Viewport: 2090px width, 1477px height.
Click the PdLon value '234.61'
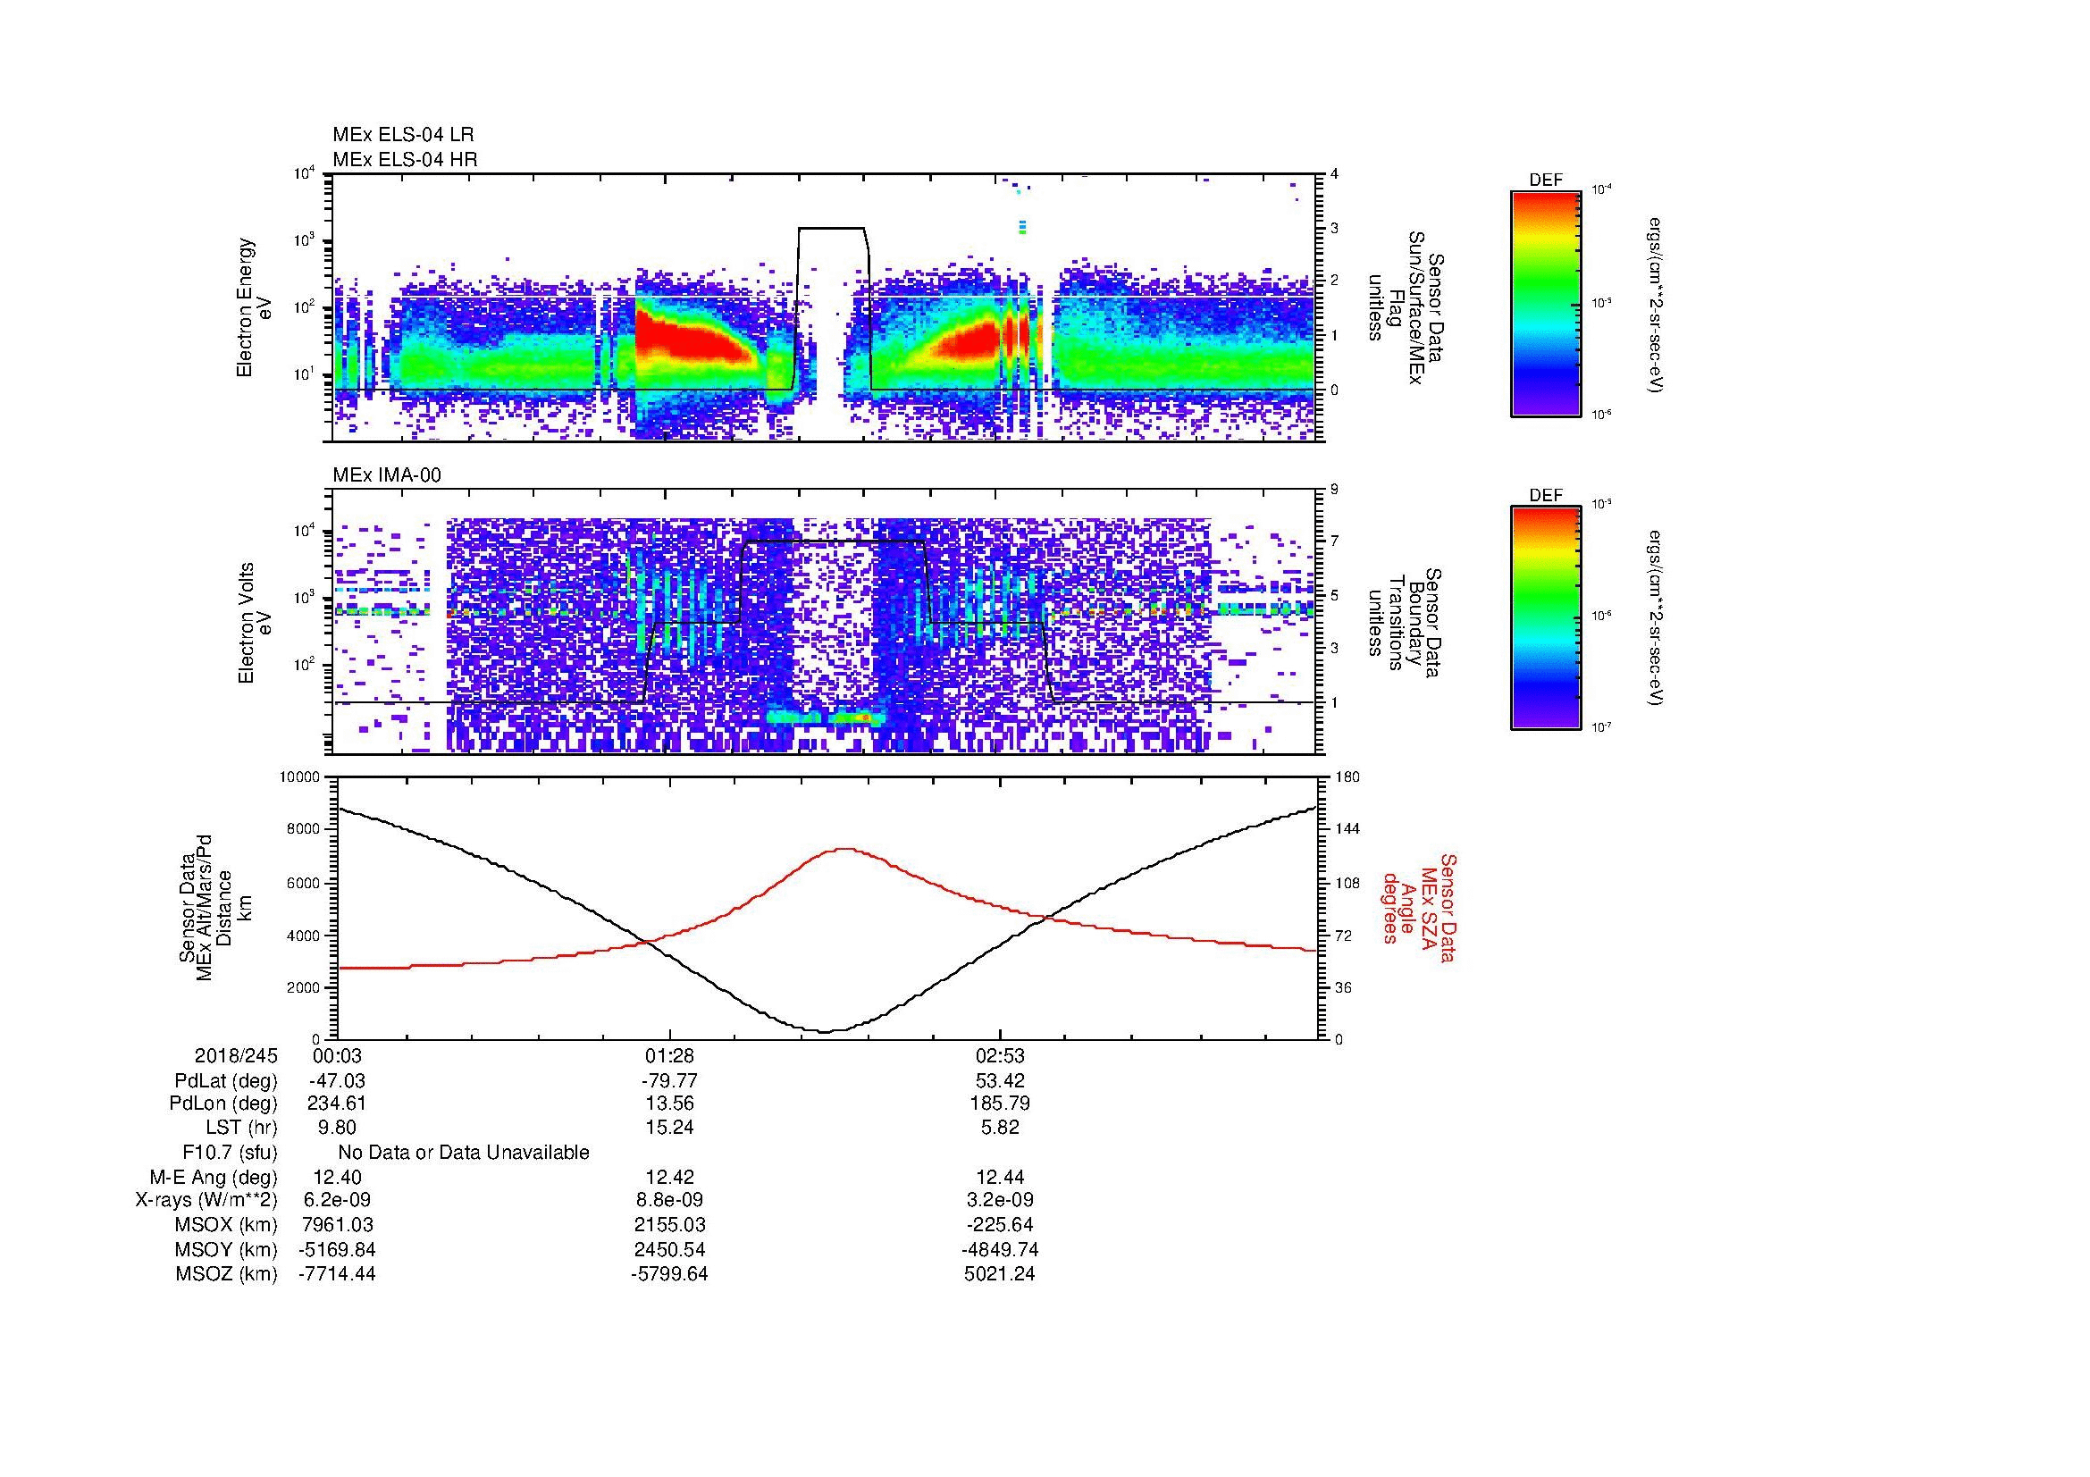click(337, 1104)
